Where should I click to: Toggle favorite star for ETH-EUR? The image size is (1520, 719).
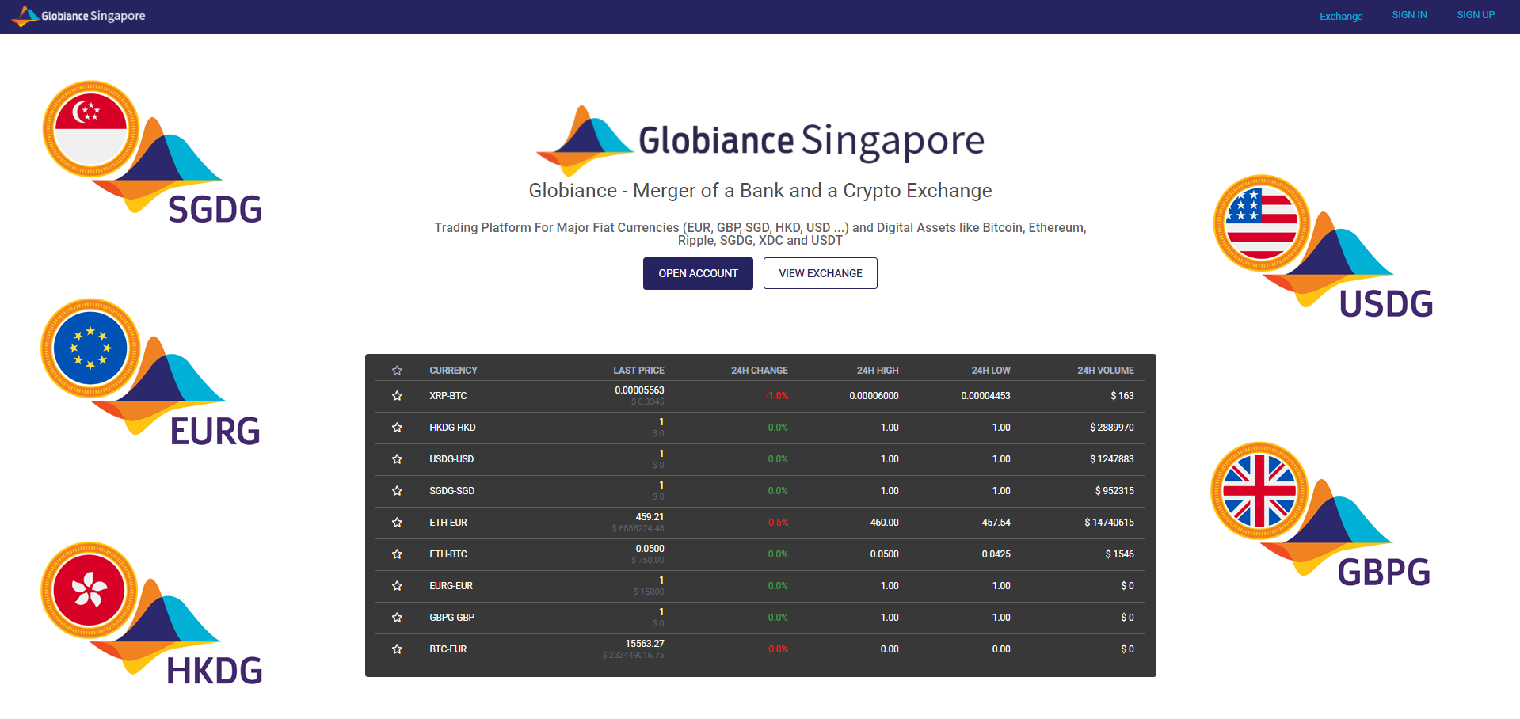coord(397,523)
